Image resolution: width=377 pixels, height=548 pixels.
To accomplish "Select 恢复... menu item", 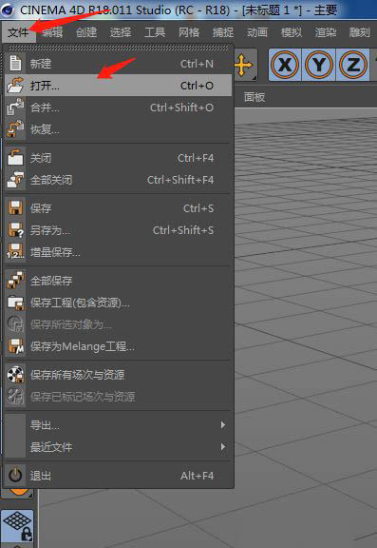I will pyautogui.click(x=118, y=129).
